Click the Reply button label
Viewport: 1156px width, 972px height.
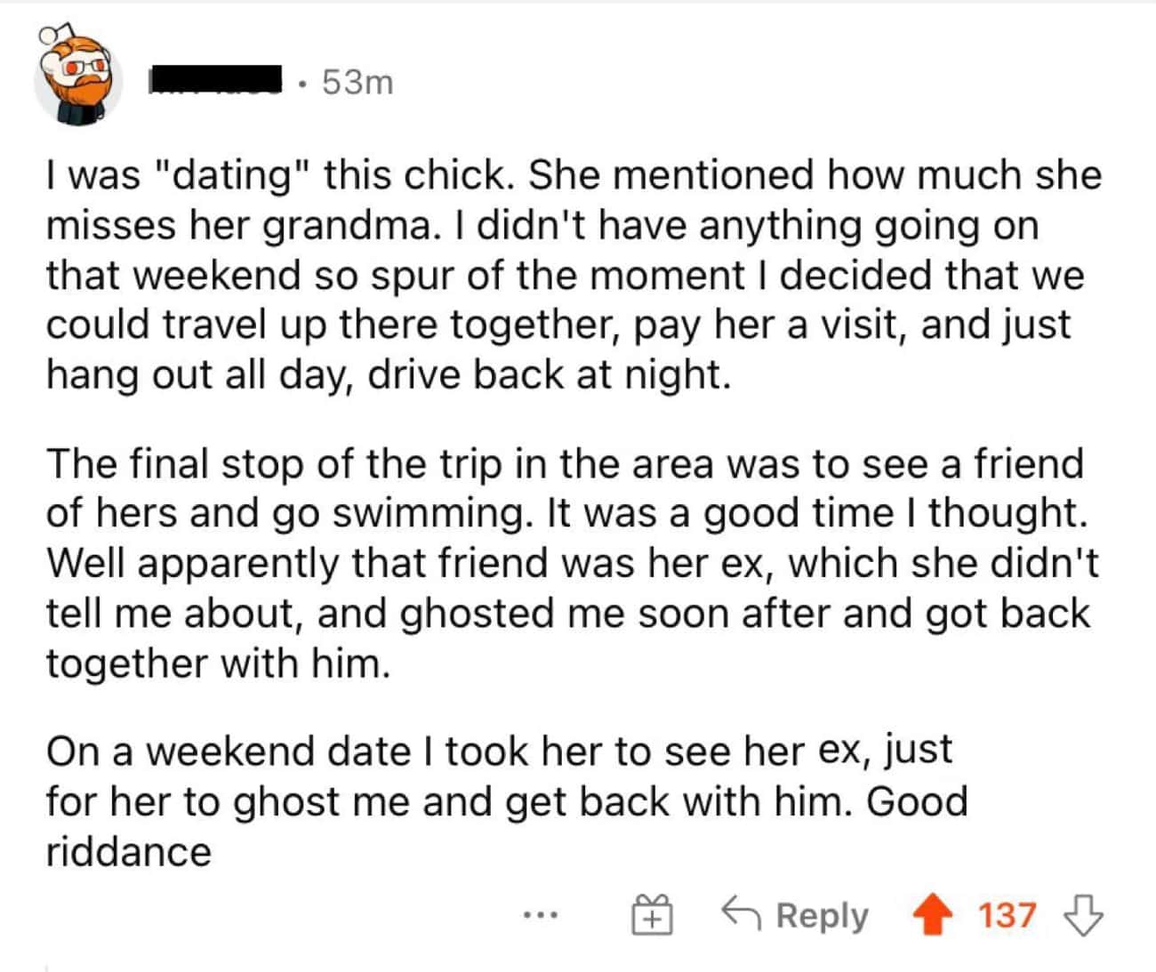click(x=822, y=916)
